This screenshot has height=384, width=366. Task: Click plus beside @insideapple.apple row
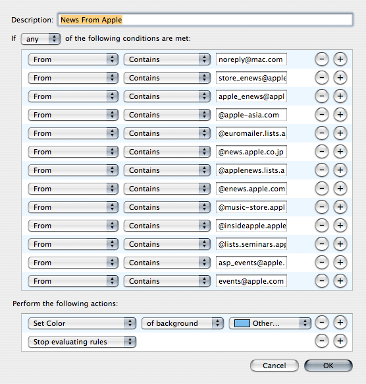(340, 226)
